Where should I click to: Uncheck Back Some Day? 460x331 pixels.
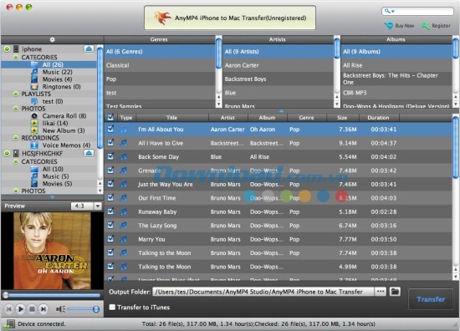coord(110,156)
